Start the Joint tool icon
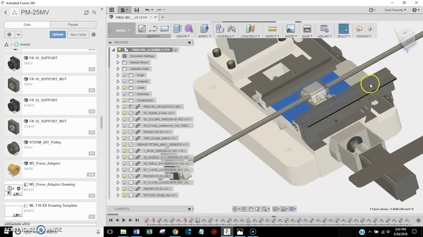The height and width of the screenshot is (237, 423). 231,29
